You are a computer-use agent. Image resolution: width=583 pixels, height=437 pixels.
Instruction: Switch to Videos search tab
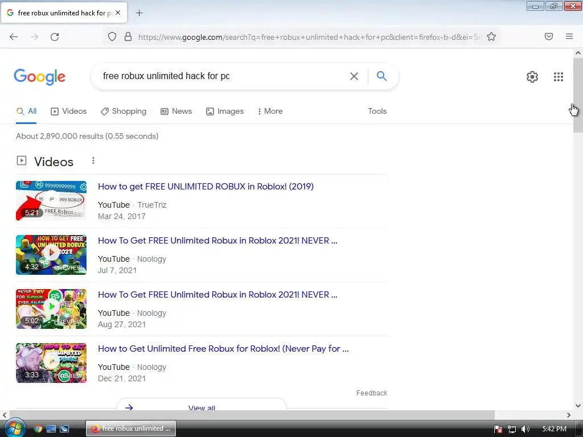click(x=68, y=111)
